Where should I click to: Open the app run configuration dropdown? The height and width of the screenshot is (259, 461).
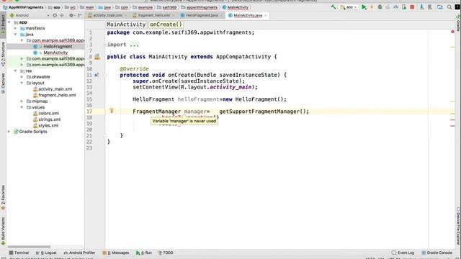349,7
